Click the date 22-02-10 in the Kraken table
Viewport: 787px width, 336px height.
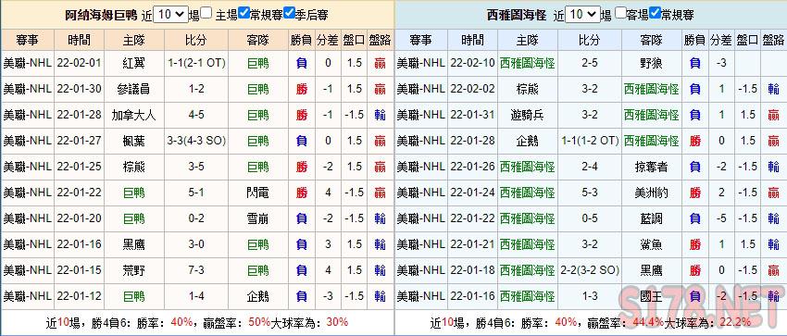[472, 63]
